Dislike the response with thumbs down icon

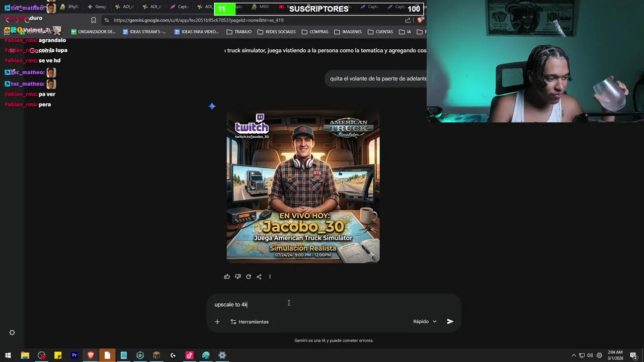(237, 277)
